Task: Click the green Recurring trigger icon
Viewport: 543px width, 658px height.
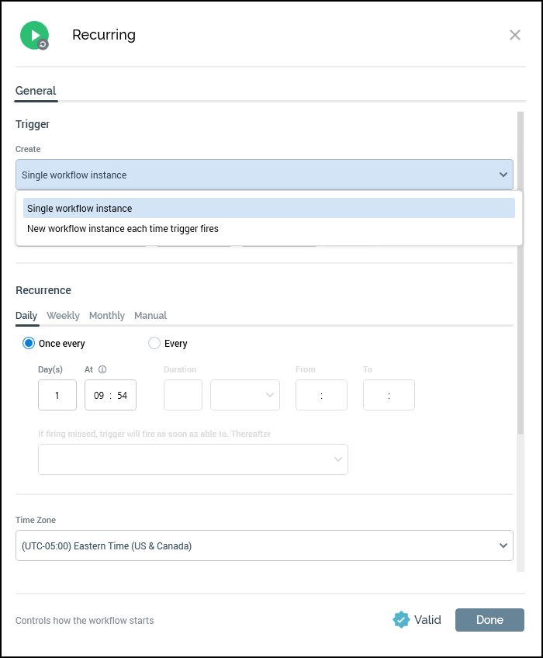Action: tap(34, 35)
